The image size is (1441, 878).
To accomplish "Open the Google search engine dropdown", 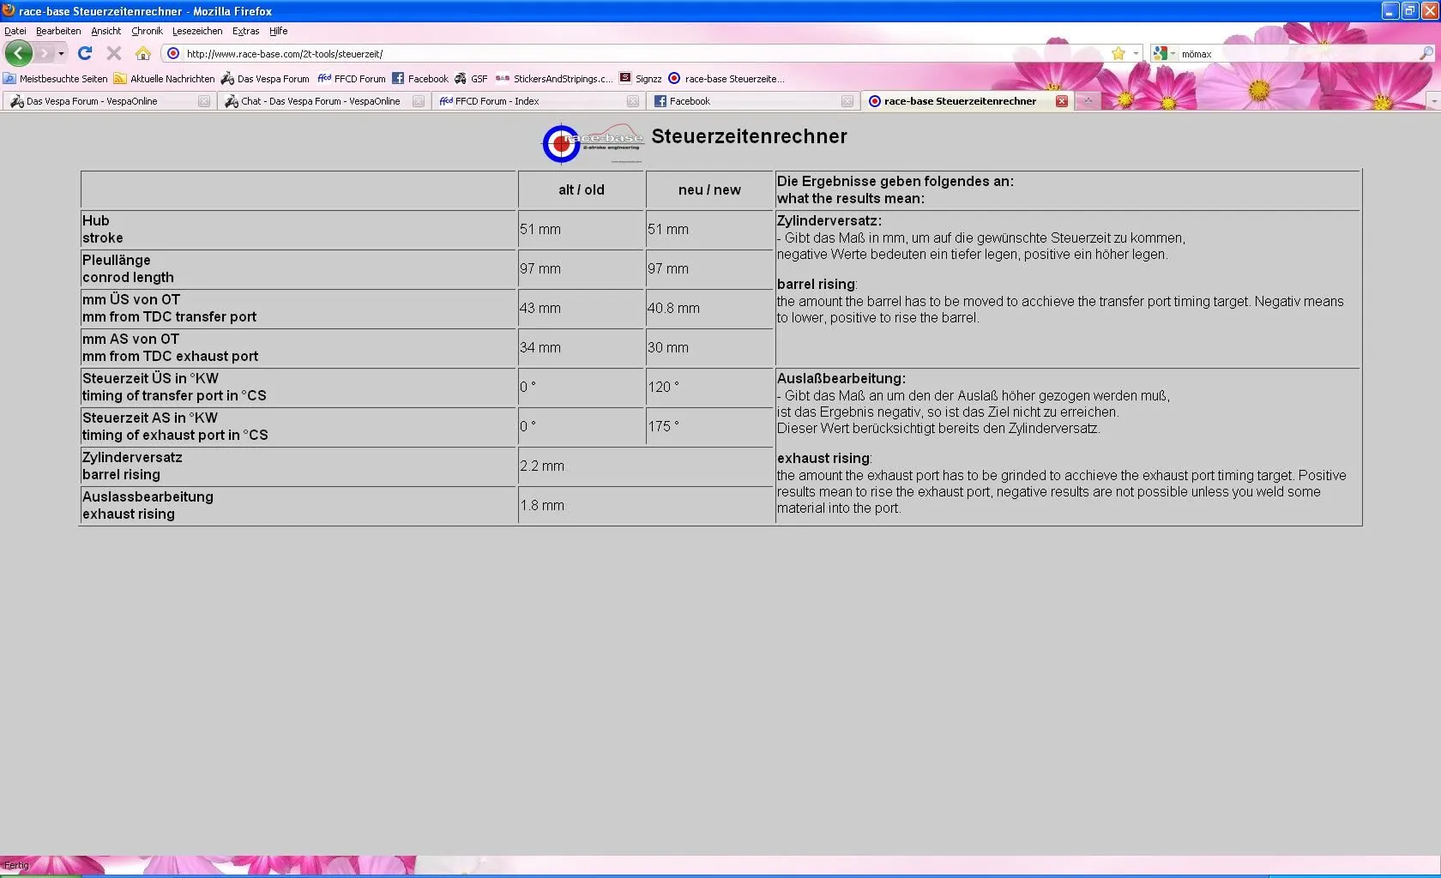I will pyautogui.click(x=1164, y=53).
